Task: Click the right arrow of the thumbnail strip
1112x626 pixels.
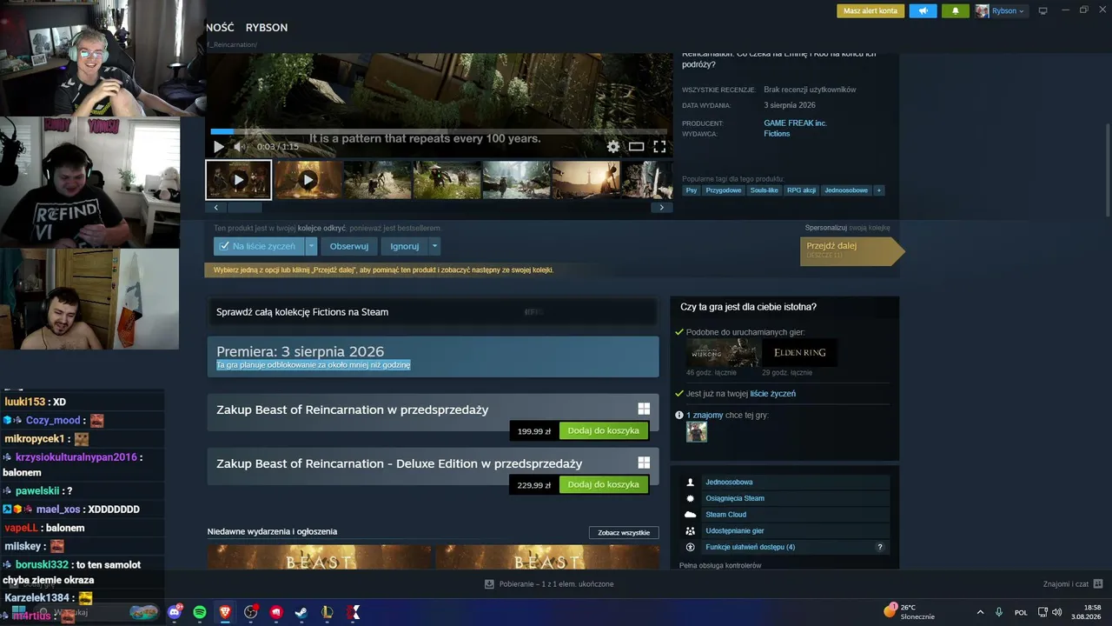Action: coord(662,208)
